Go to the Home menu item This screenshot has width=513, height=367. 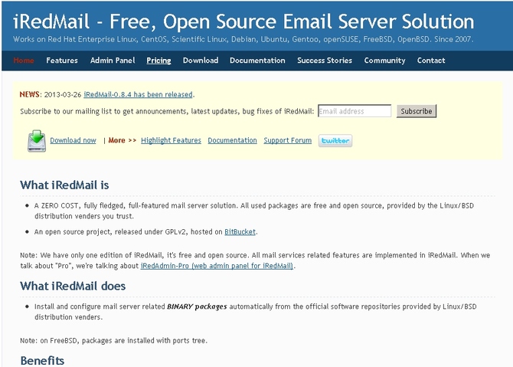(24, 61)
